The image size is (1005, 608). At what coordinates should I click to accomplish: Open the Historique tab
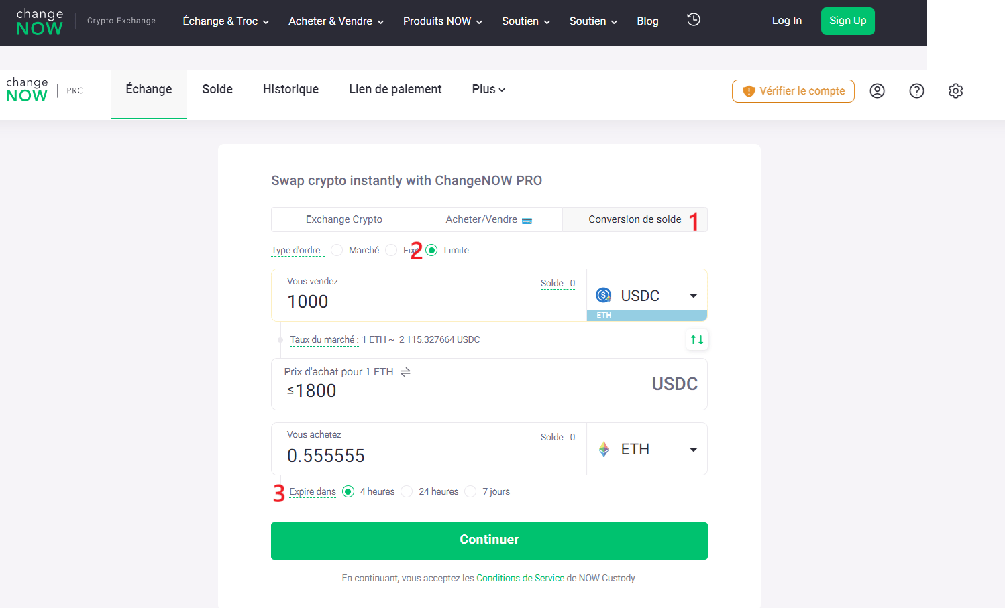coord(290,89)
